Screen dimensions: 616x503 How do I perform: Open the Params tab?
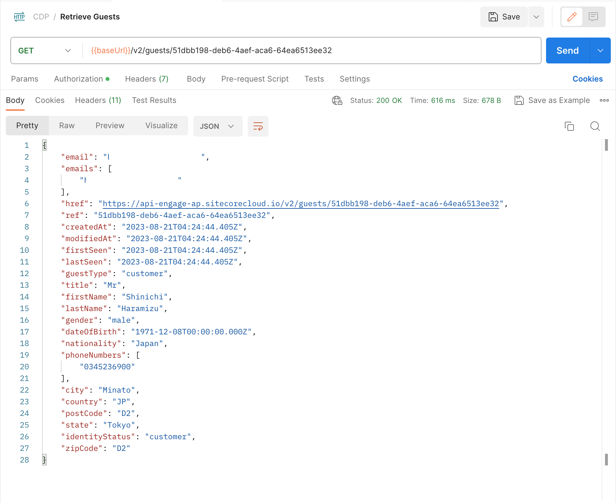click(x=25, y=79)
